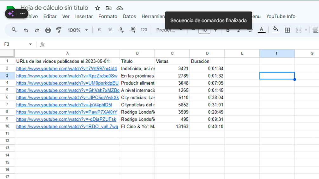319x179 pixels.
Task: Open the link ending in 7Wt597m4id4
Action: click(x=67, y=69)
